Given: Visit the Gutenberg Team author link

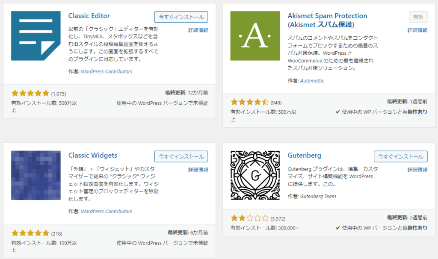Looking at the screenshot, I should (x=318, y=197).
